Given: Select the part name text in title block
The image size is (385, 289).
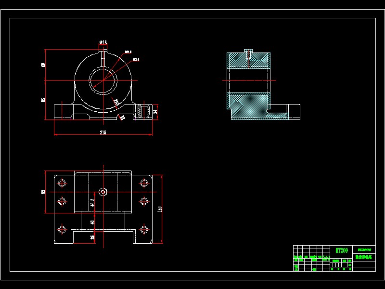Looking at the screenshot, I should [364, 257].
